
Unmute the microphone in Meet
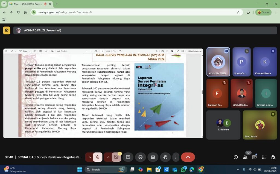pos(98,157)
